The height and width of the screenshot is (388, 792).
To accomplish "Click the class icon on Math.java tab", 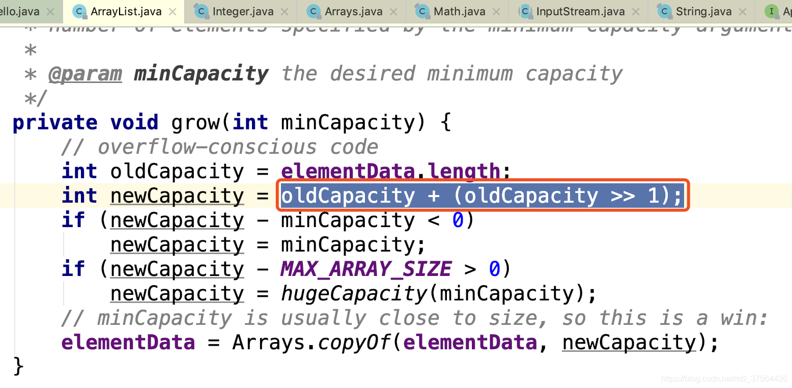I will (x=422, y=11).
